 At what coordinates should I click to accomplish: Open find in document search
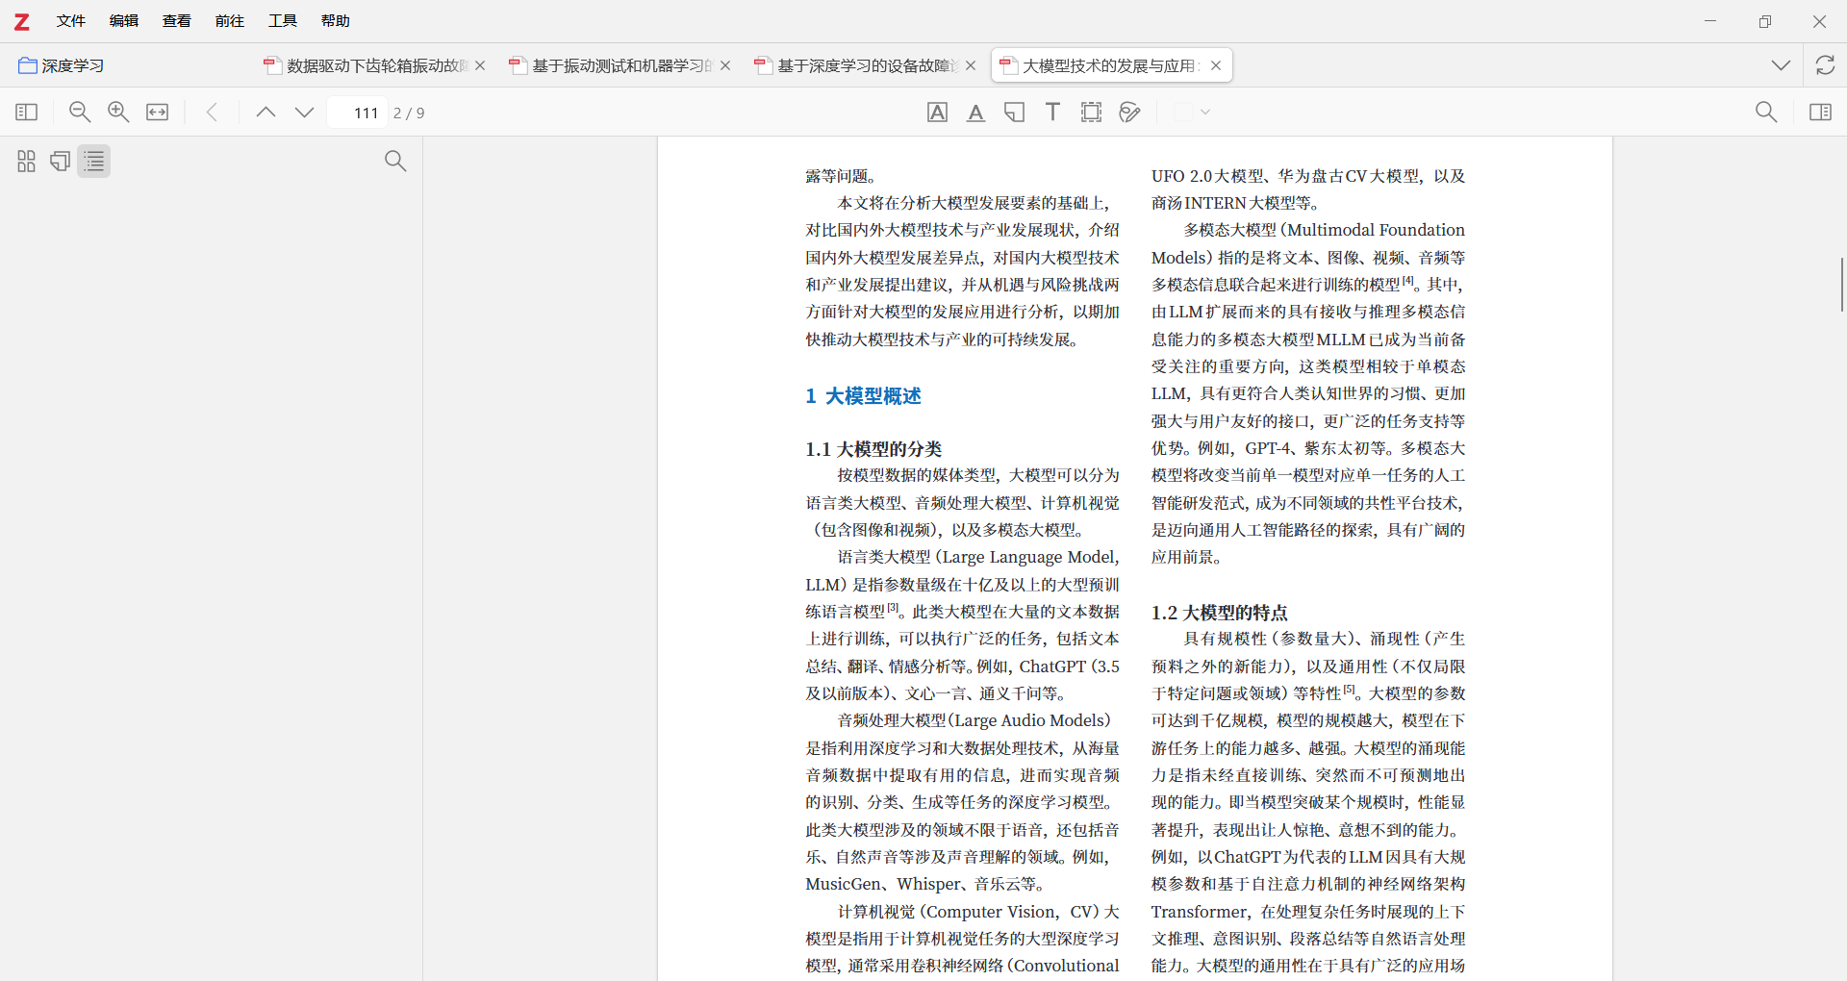[x=1766, y=113]
